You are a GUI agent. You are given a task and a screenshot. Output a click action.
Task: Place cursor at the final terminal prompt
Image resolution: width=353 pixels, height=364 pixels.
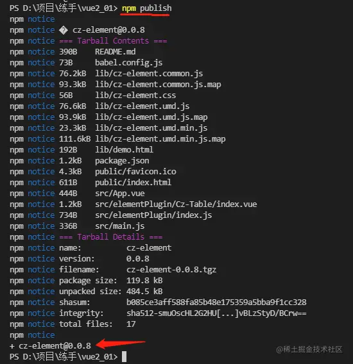point(124,357)
